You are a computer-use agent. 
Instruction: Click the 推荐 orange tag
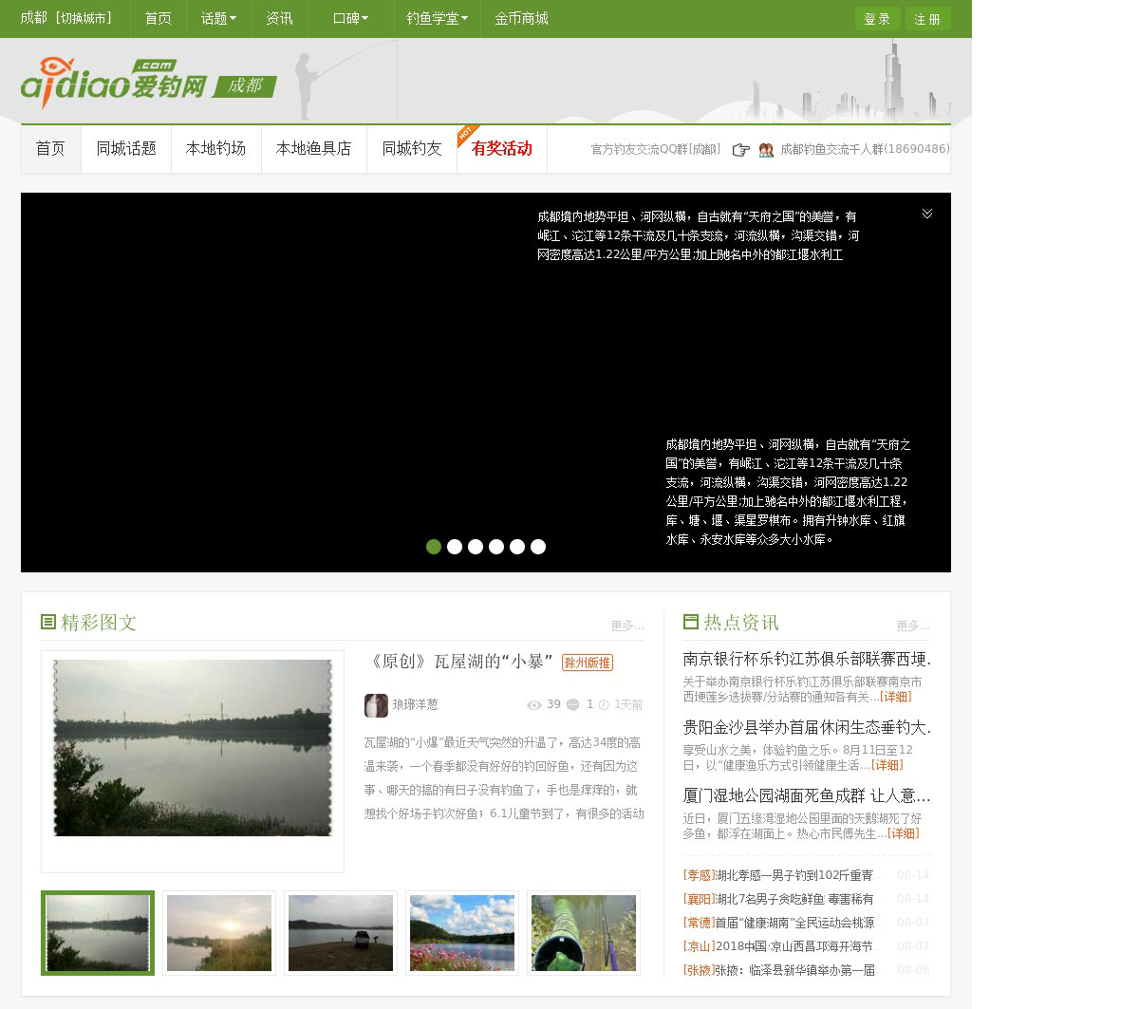point(587,663)
